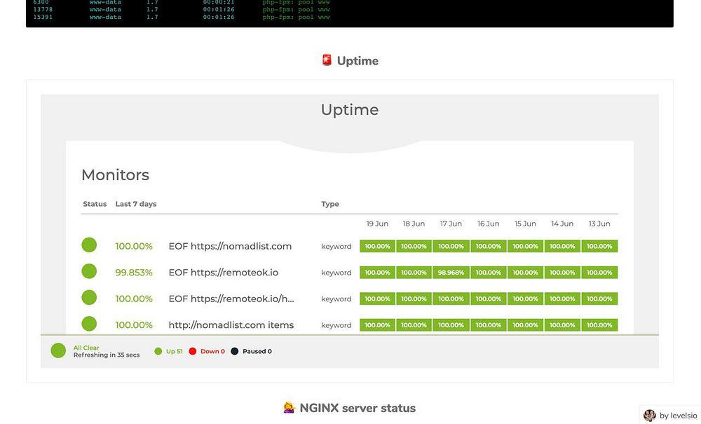Click the 15 Jun cell in remoteok.io row

pos(525,273)
